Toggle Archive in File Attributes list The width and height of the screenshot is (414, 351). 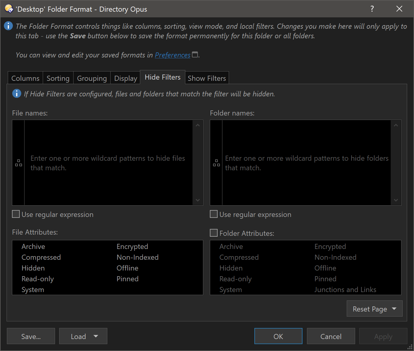(33, 247)
